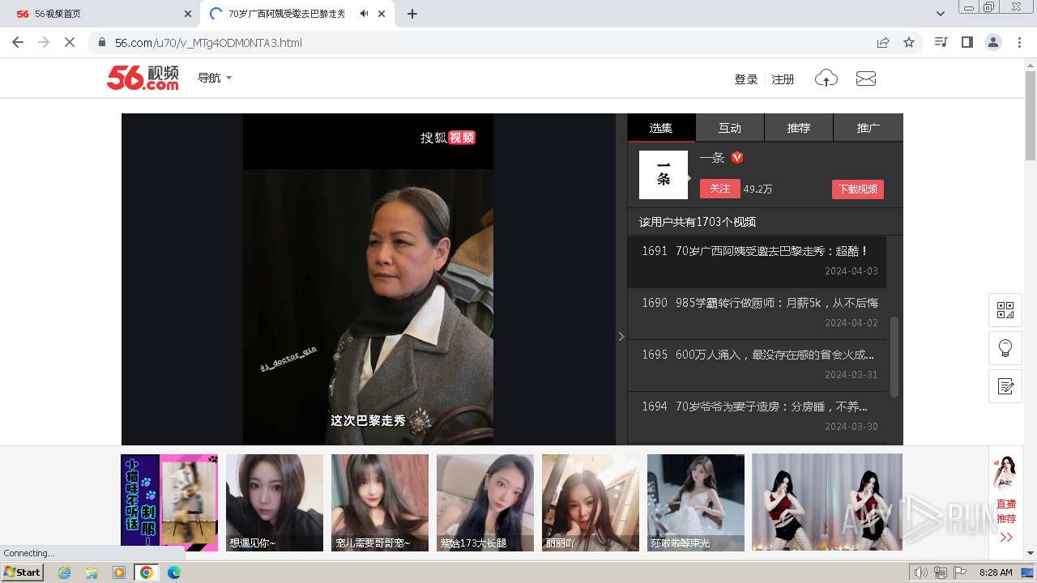Image resolution: width=1037 pixels, height=583 pixels.
Task: Stop loading the page
Action: click(70, 42)
